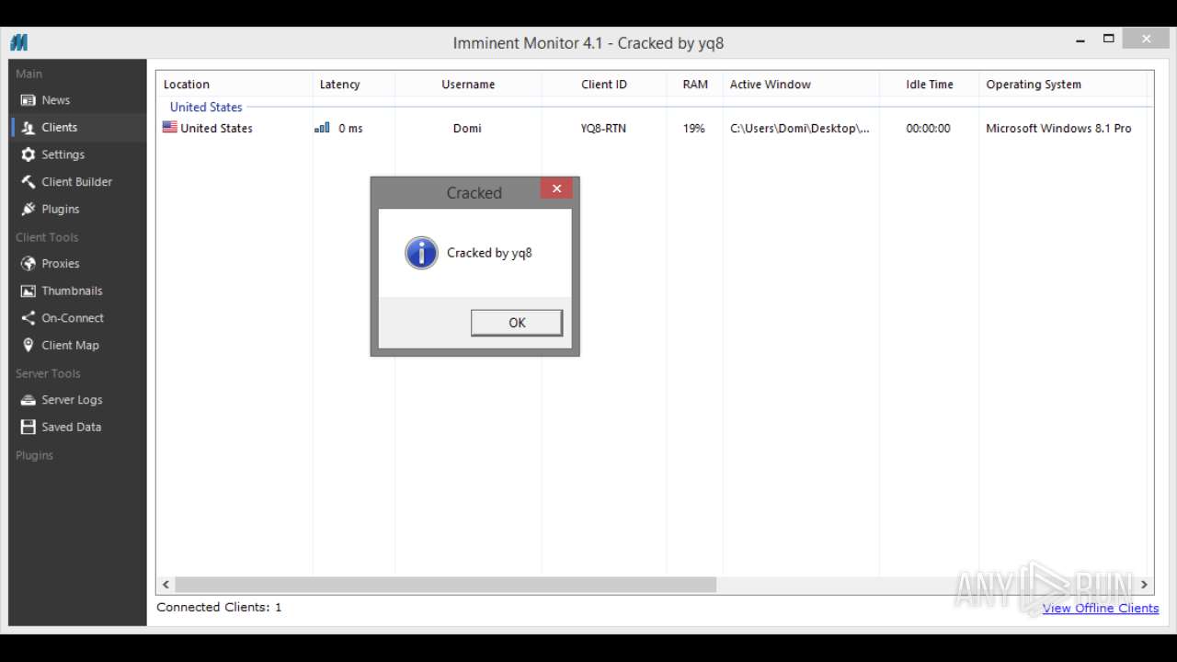
Task: Click the Saved Data floppy icon
Action: [28, 427]
